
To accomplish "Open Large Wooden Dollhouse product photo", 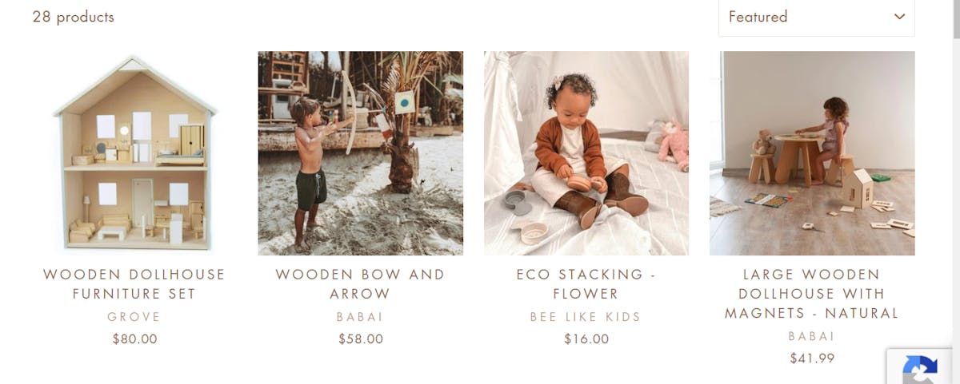I will click(x=812, y=153).
